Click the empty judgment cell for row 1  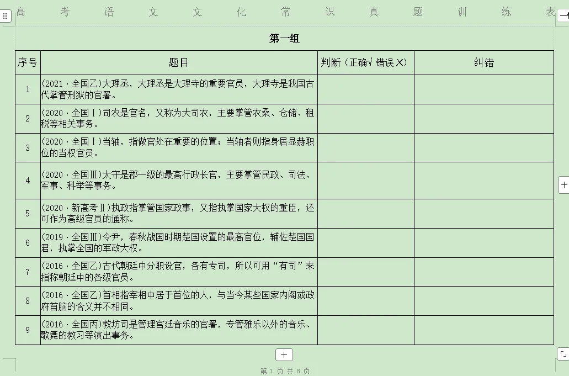point(365,89)
